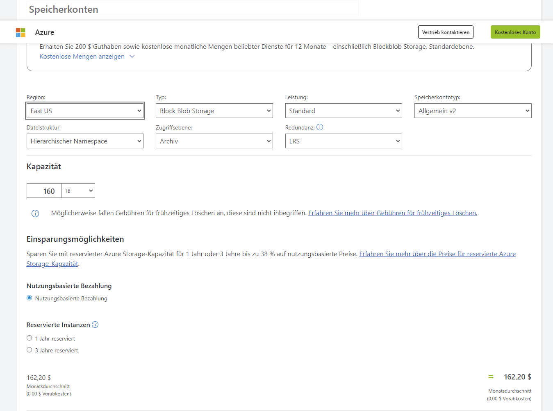Click the capacity input field showing 160
Image resolution: width=553 pixels, height=411 pixels.
pos(44,191)
